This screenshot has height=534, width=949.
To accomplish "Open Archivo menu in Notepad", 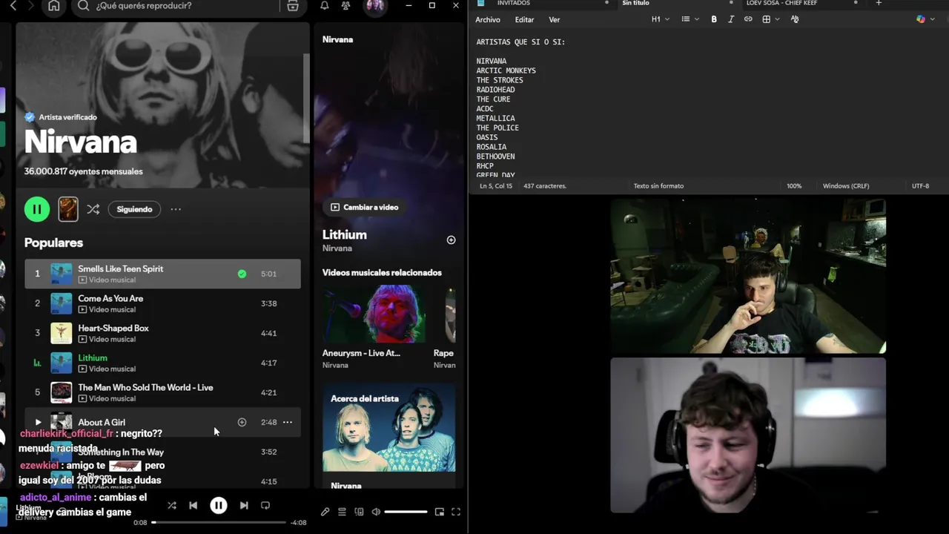I will click(488, 20).
